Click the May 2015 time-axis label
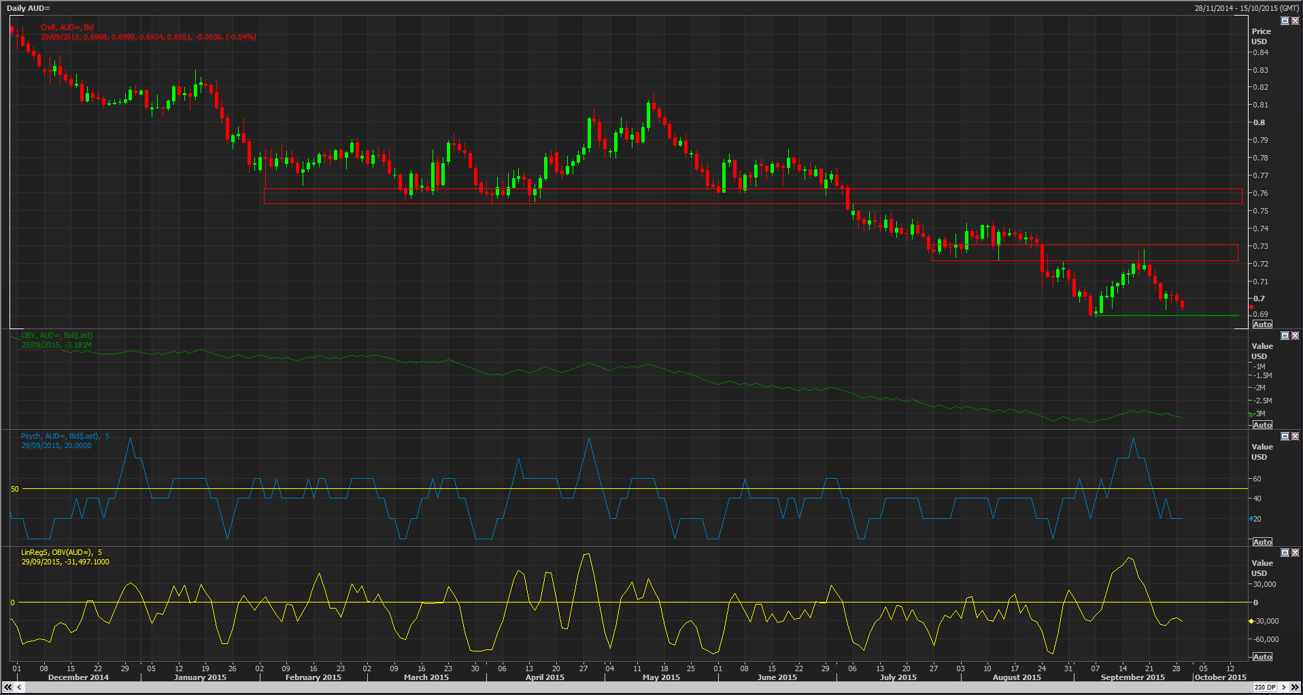 [661, 677]
